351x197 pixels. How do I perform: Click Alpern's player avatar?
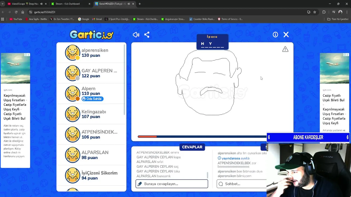click(72, 94)
